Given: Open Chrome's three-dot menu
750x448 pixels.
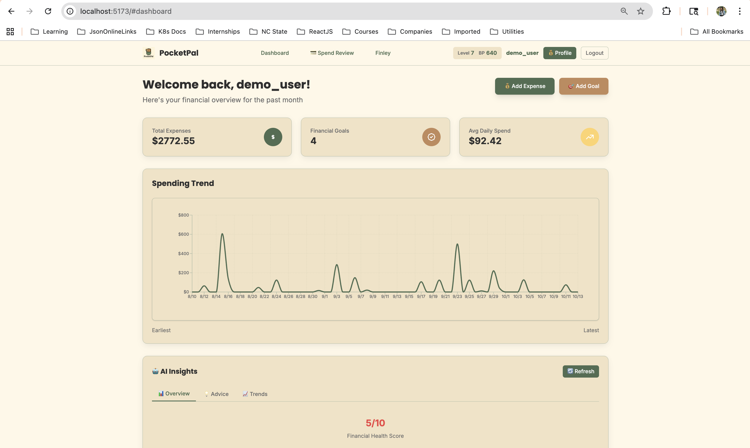Looking at the screenshot, I should click(x=740, y=11).
